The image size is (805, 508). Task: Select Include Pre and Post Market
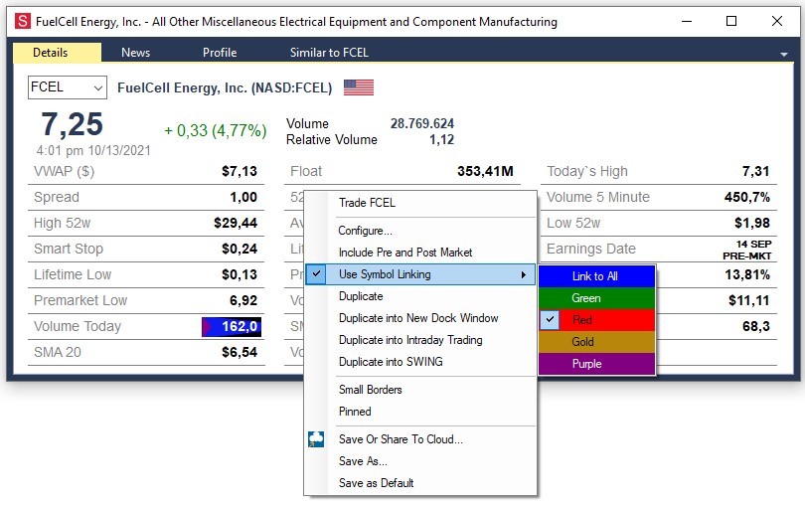point(421,253)
